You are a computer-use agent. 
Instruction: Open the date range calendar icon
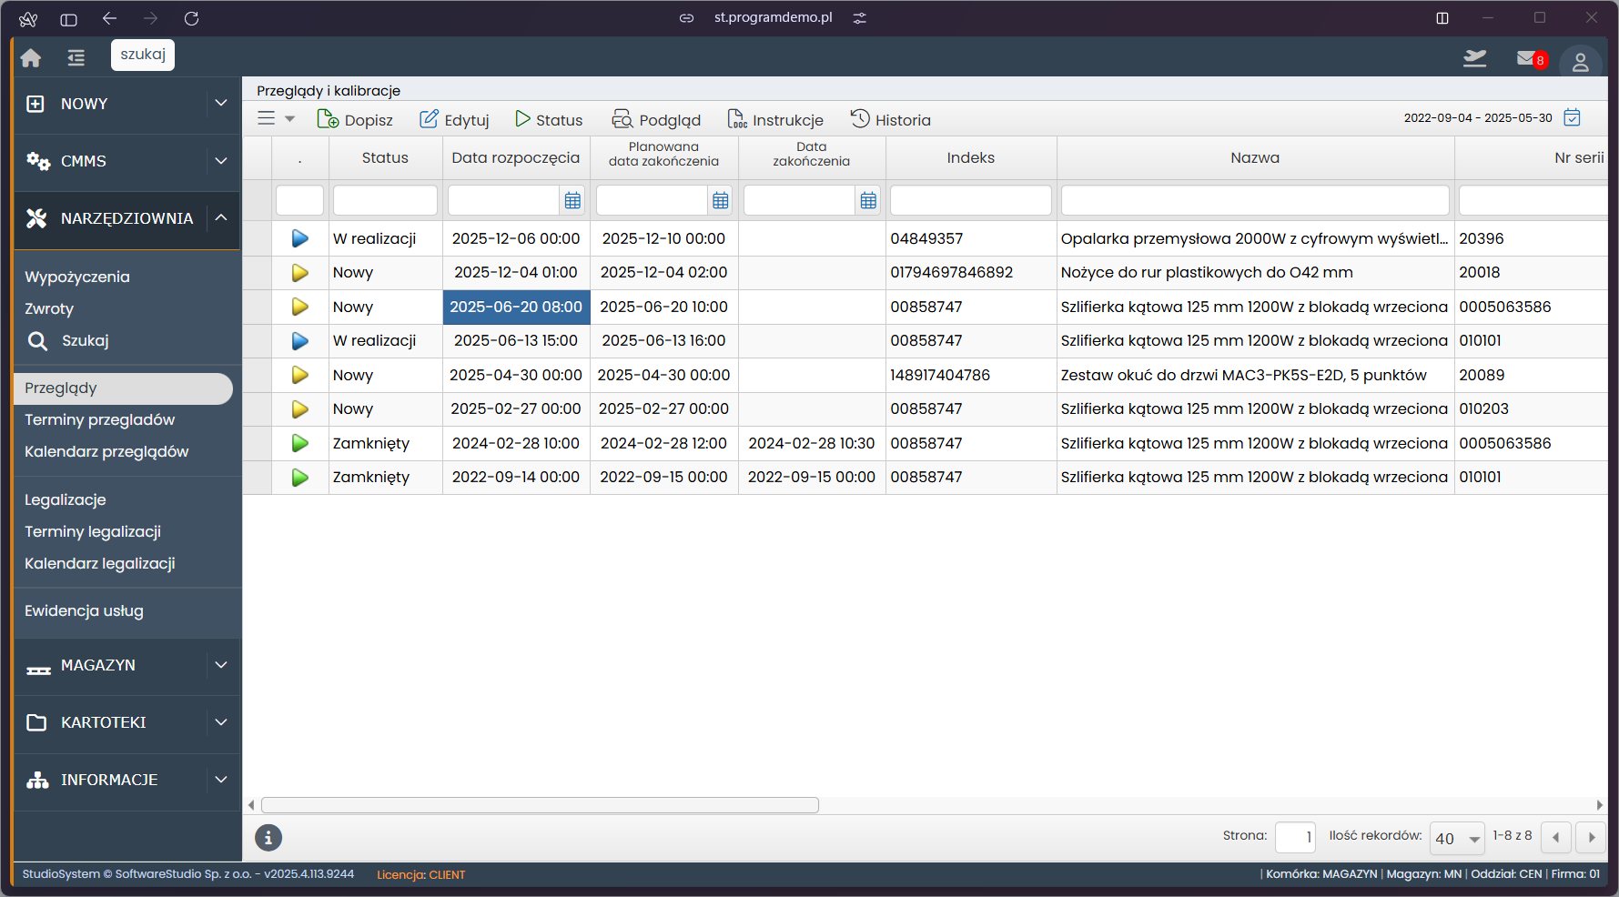(1572, 117)
